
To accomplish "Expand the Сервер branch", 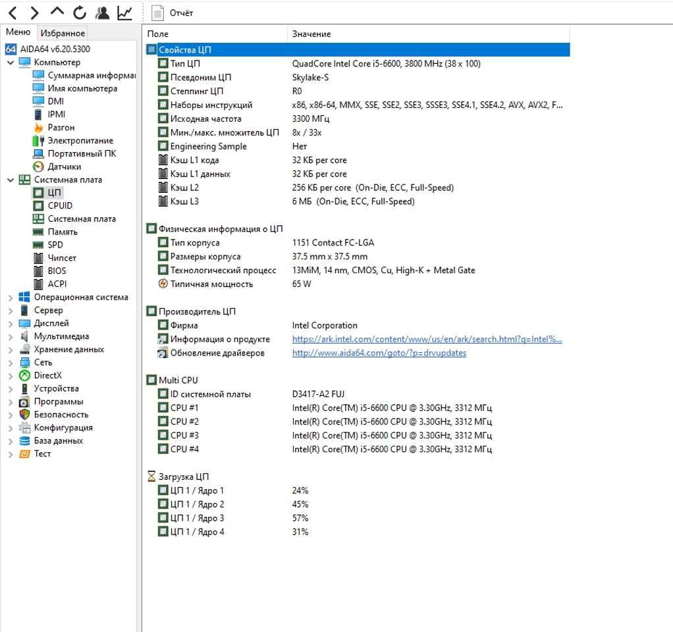I will [11, 311].
